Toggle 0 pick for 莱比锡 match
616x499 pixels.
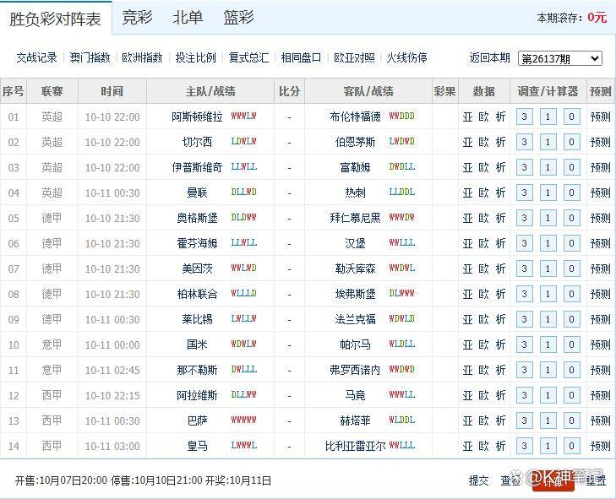[x=571, y=319]
